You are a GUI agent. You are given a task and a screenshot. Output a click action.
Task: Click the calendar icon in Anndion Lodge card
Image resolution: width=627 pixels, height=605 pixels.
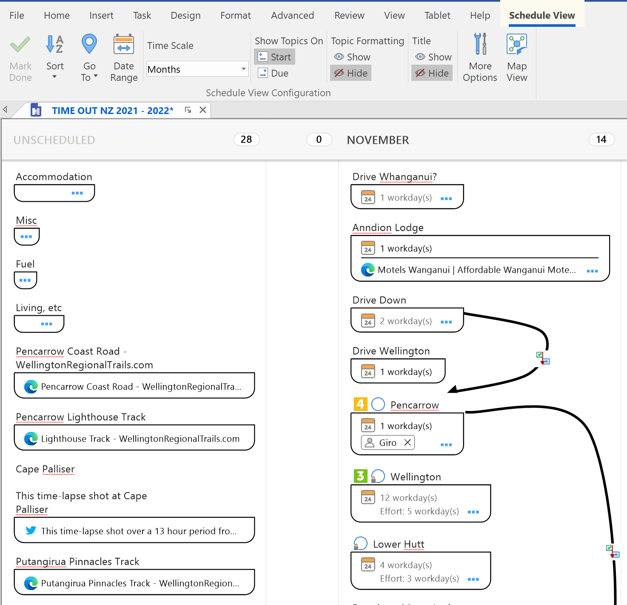coord(368,248)
